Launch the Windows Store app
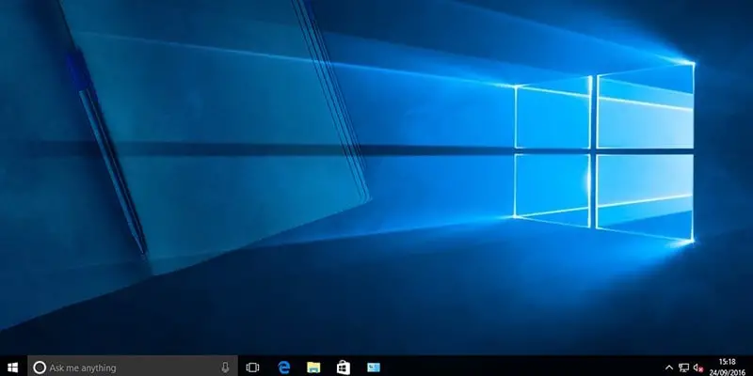Screen dimensions: 753x376 [344, 368]
